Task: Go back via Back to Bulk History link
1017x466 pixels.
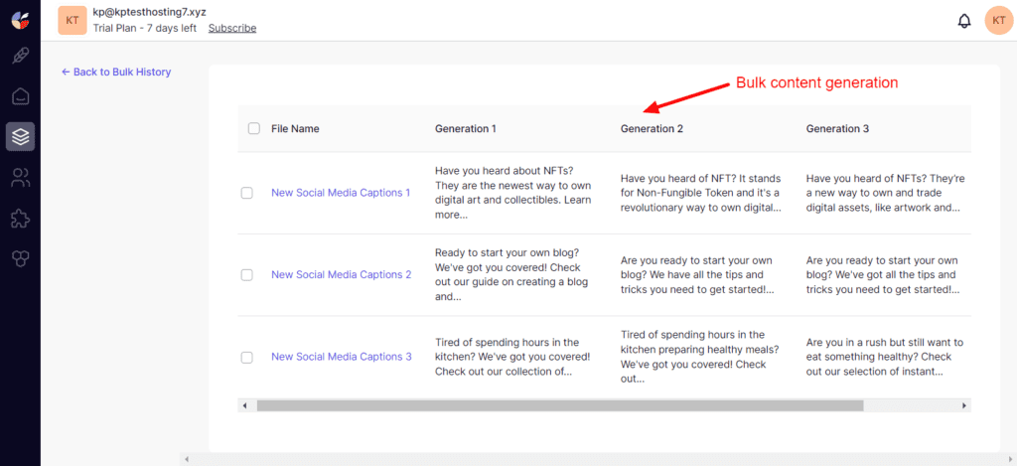Action: pos(116,73)
